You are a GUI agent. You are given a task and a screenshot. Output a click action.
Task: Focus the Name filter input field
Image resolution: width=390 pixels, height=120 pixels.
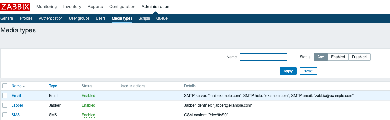(264, 57)
